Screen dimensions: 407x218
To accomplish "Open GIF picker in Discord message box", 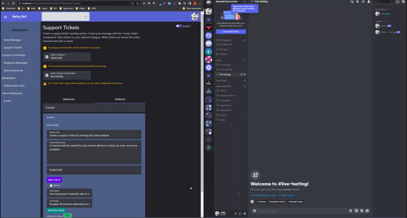I will (x=357, y=211).
